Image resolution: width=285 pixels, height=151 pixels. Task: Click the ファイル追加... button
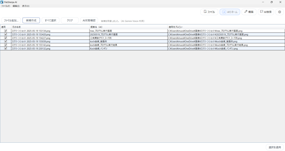coord(11,20)
